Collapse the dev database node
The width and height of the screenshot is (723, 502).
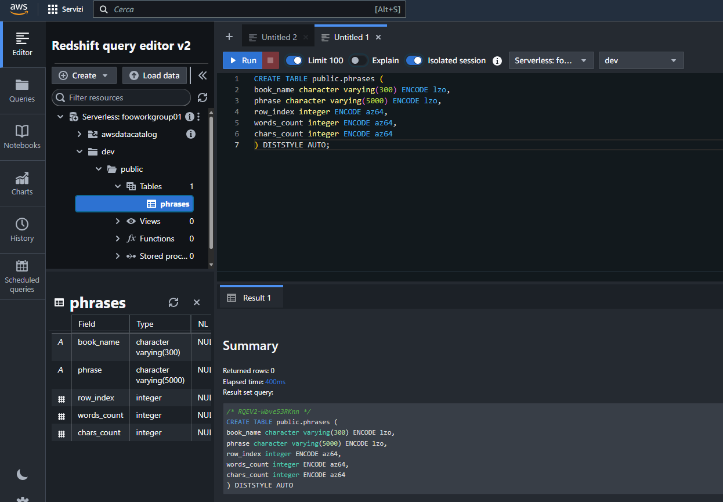[x=79, y=151]
